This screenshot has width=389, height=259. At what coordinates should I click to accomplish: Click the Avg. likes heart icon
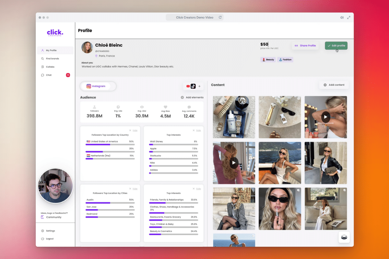(x=165, y=107)
